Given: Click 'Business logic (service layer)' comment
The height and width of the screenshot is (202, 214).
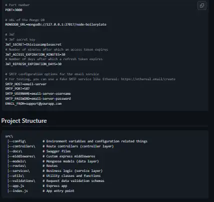Looking at the screenshot, I should click(x=74, y=171).
